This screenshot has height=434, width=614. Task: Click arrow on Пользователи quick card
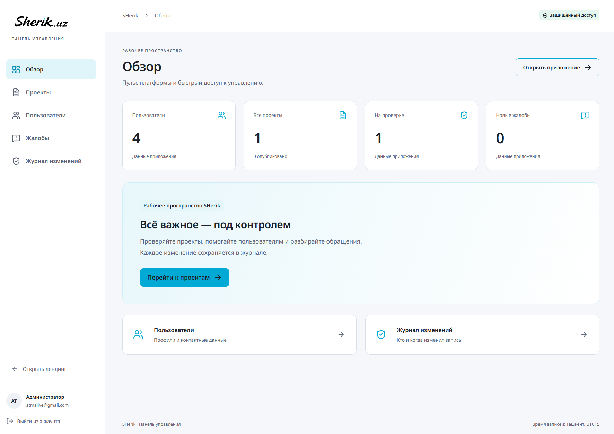(x=341, y=334)
